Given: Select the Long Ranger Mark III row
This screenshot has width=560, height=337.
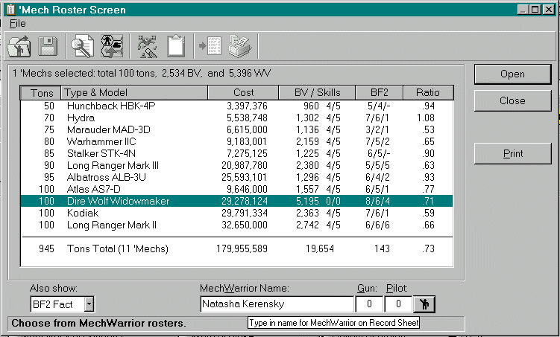Looking at the screenshot, I should (x=237, y=165).
